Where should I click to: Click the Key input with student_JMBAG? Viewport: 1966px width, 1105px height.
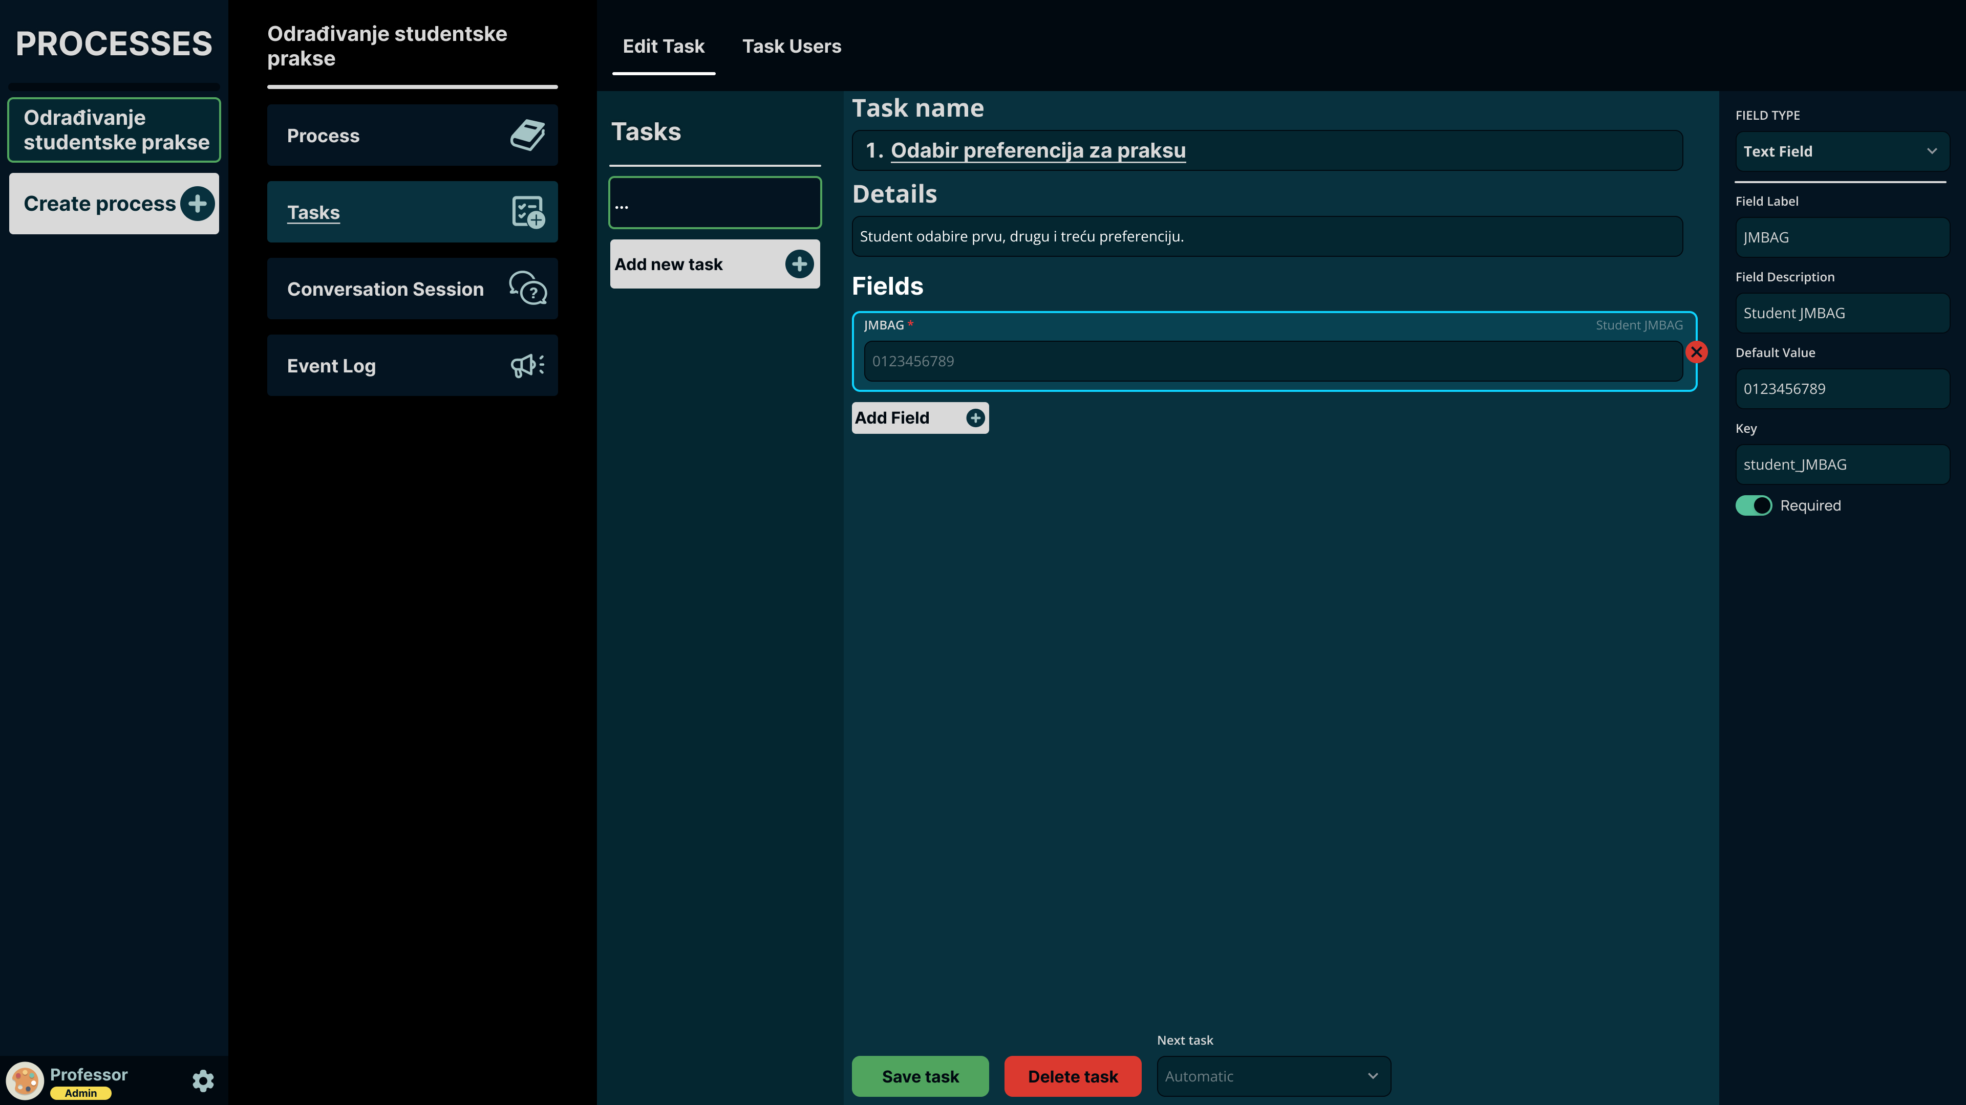(1841, 465)
